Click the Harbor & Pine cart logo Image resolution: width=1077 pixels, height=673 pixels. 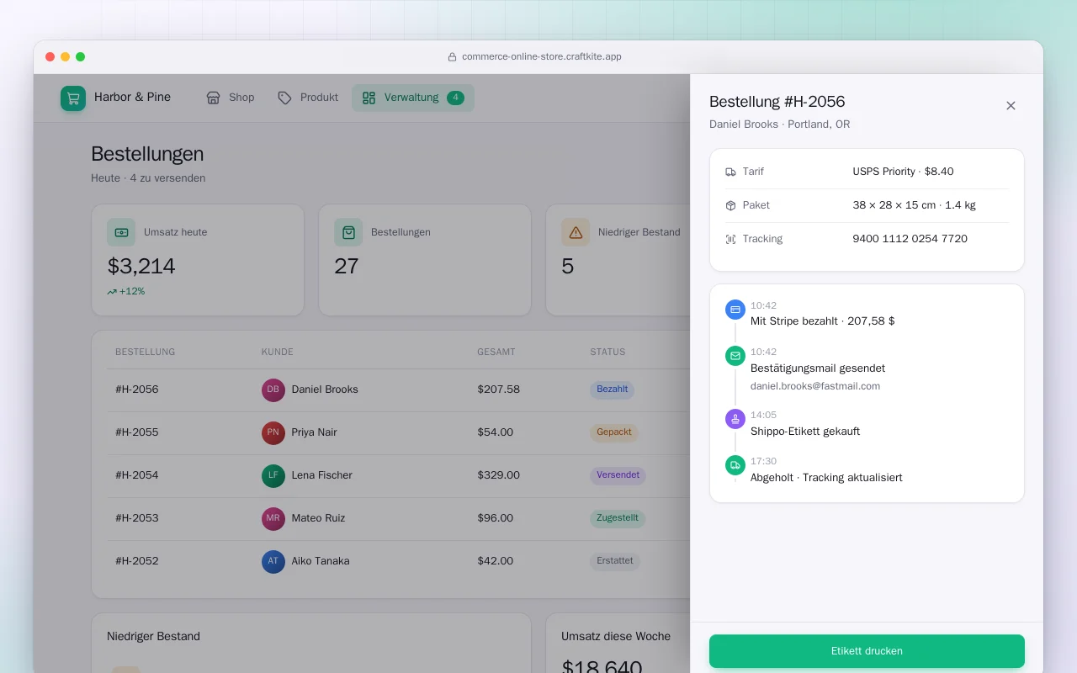pyautogui.click(x=73, y=98)
